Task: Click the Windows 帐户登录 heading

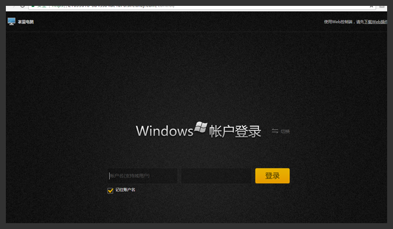Action: coord(198,130)
